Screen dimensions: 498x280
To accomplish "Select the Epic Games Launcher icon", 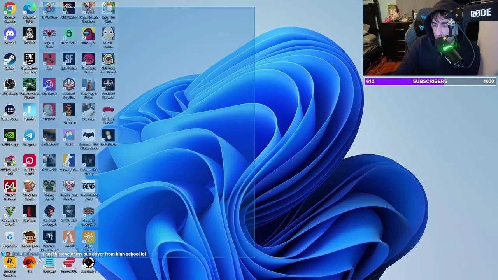I will click(x=30, y=63).
